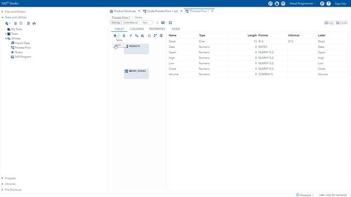Image resolution: width=351 pixels, height=197 pixels.
Task: Open the More application options icon
Action: pos(322,4)
